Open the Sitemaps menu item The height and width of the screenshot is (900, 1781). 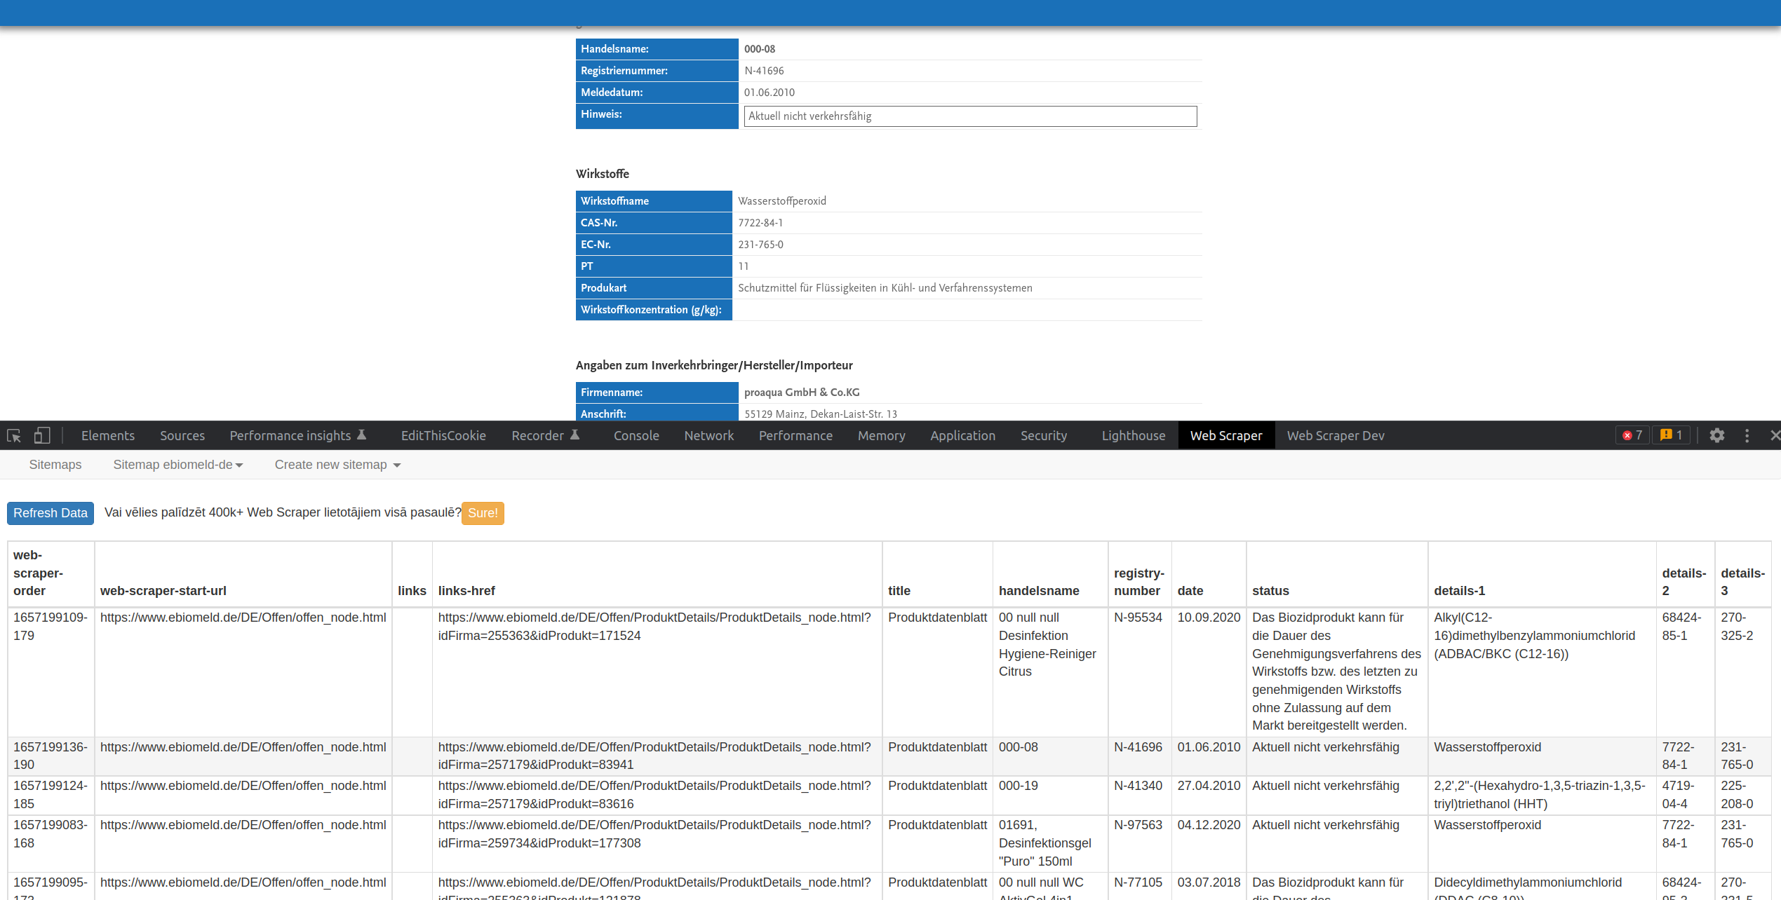55,465
